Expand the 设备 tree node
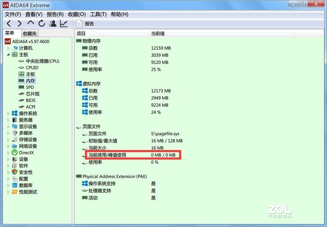 [x=8, y=159]
